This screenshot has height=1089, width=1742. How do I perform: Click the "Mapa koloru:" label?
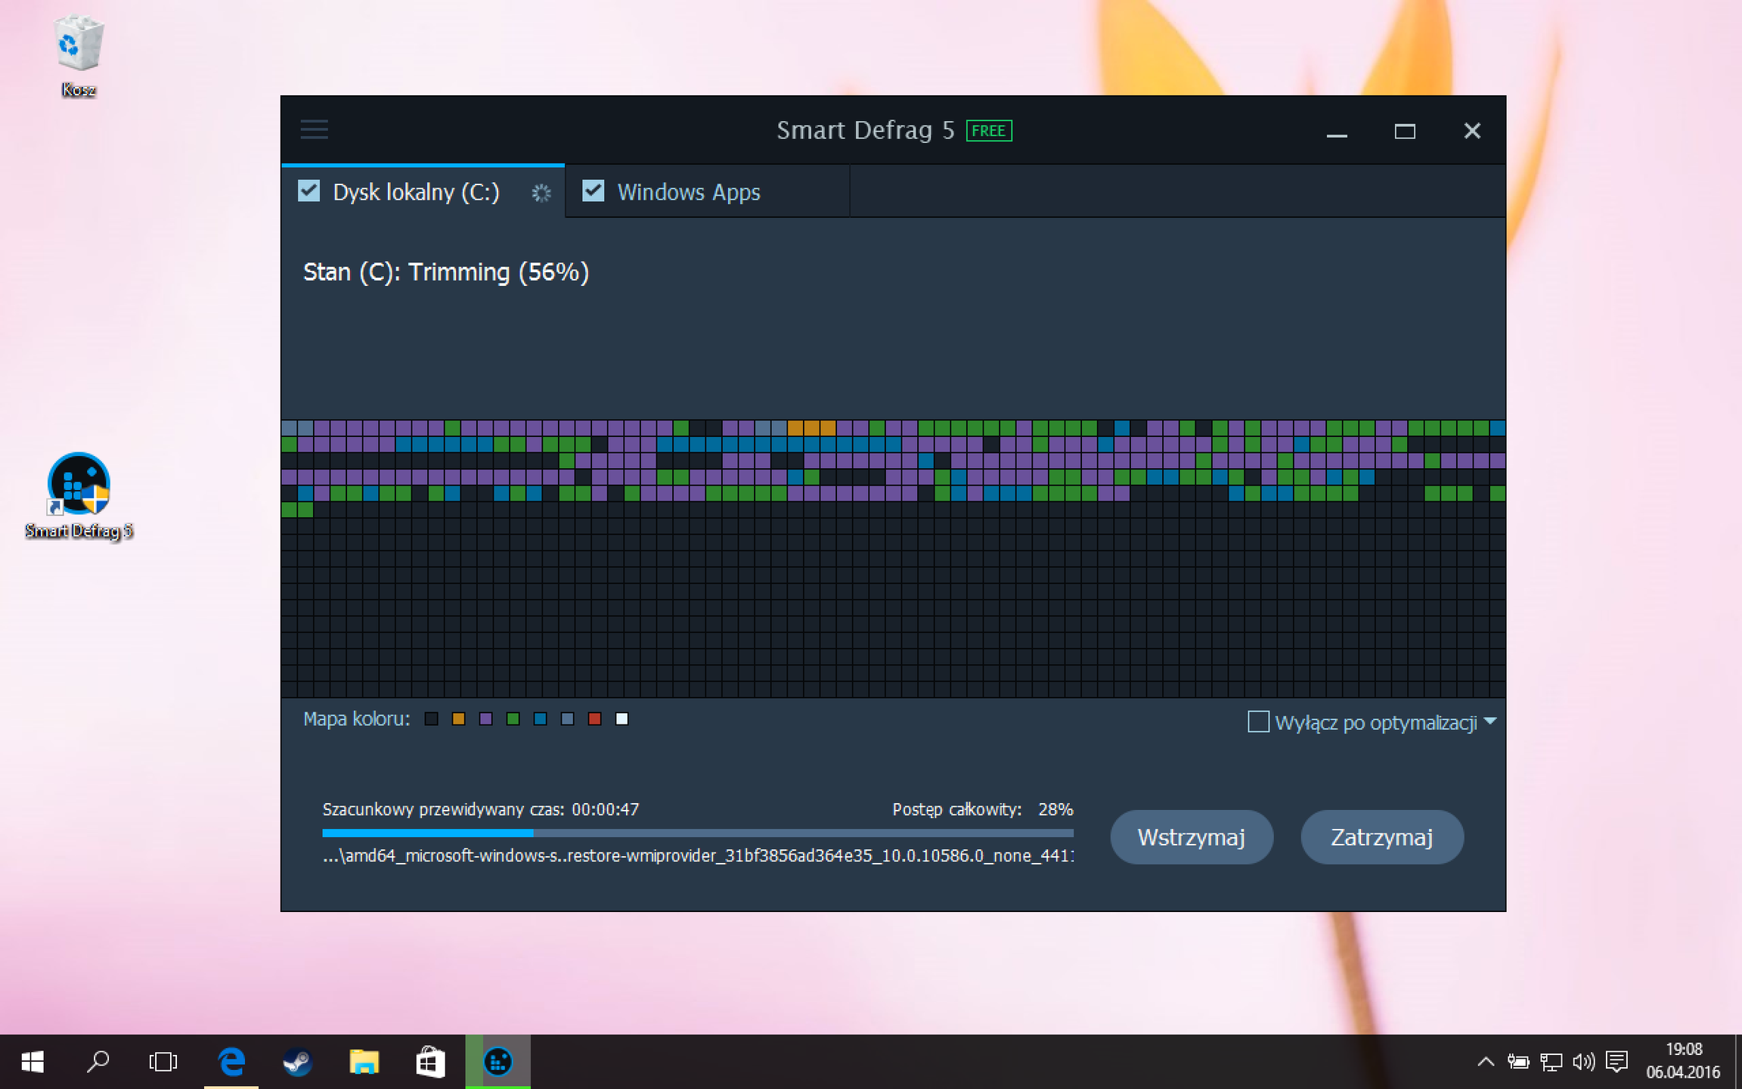click(356, 718)
